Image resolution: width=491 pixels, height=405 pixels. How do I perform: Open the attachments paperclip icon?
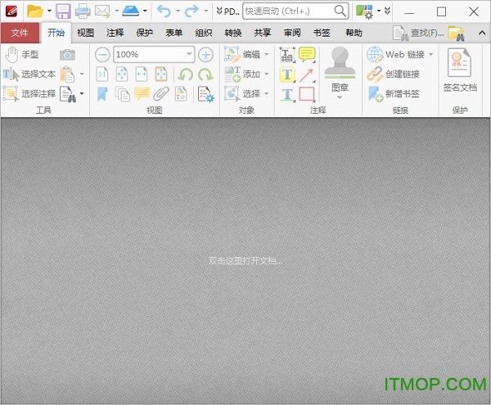point(161,94)
